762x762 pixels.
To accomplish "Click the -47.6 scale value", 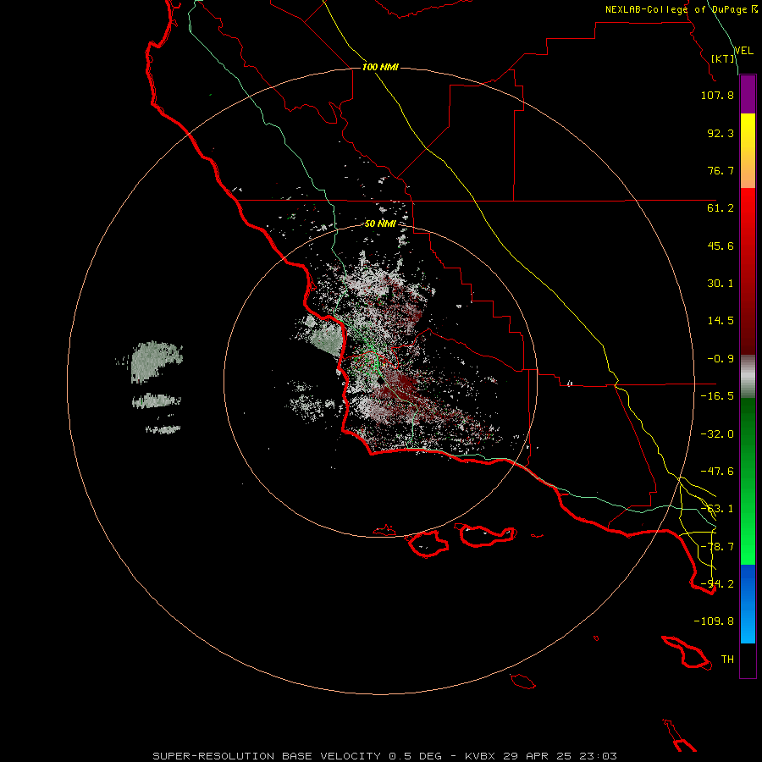I will tap(717, 472).
